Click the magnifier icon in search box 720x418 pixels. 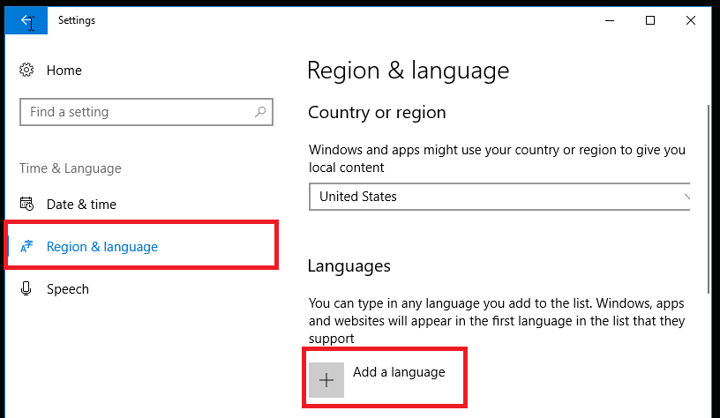coord(260,112)
